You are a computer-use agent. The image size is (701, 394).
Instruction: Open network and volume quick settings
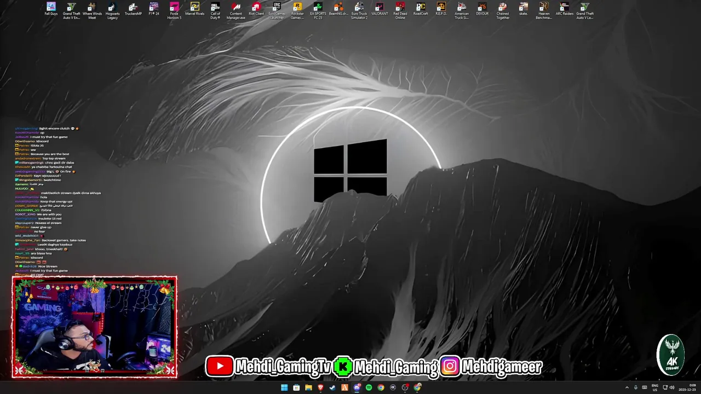pyautogui.click(x=668, y=387)
